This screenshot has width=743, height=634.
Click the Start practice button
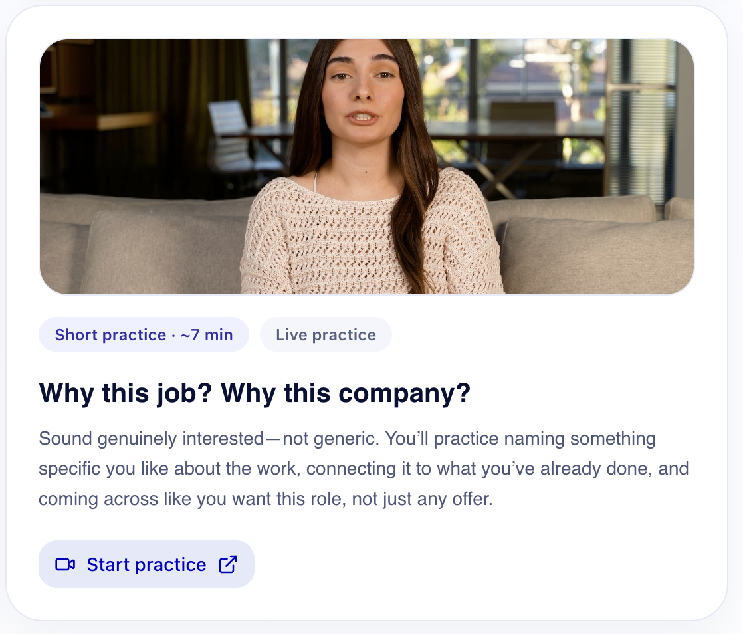coord(146,564)
